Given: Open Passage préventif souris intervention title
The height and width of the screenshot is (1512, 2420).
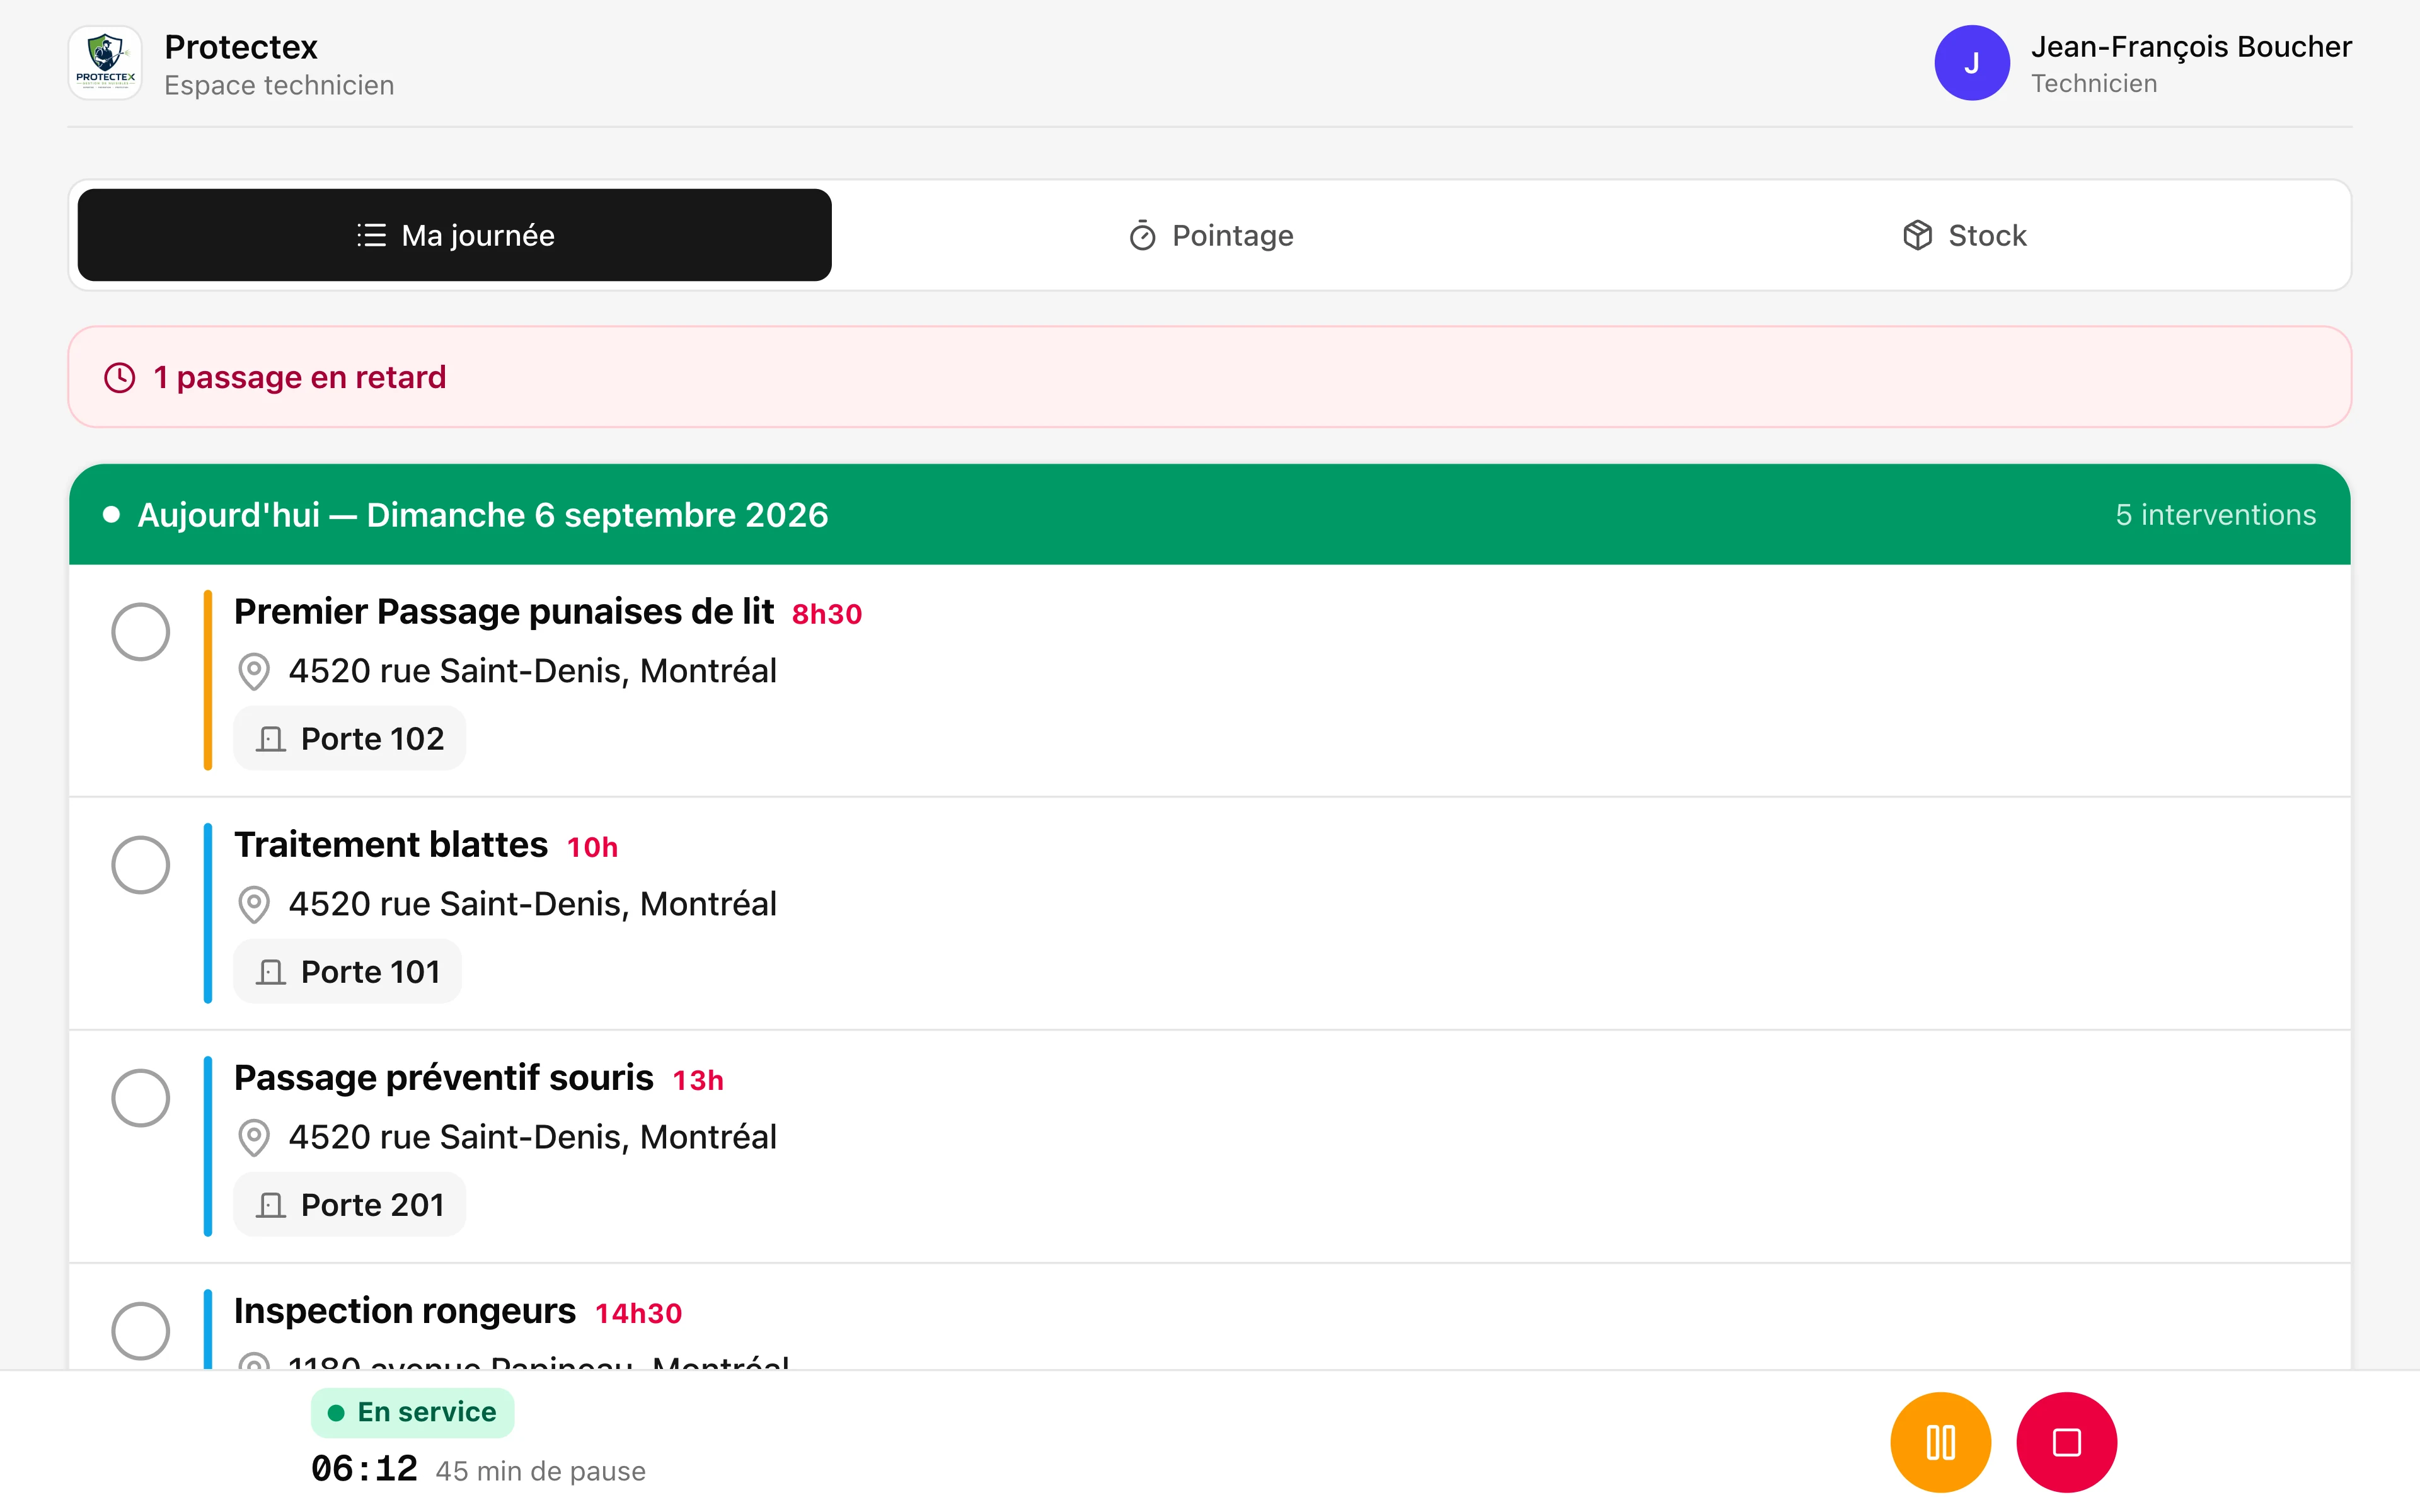Looking at the screenshot, I should (x=444, y=1078).
